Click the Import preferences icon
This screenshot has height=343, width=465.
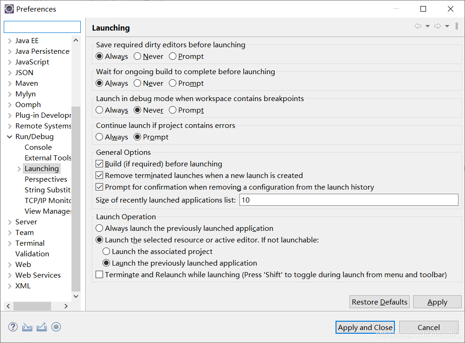[x=27, y=327]
